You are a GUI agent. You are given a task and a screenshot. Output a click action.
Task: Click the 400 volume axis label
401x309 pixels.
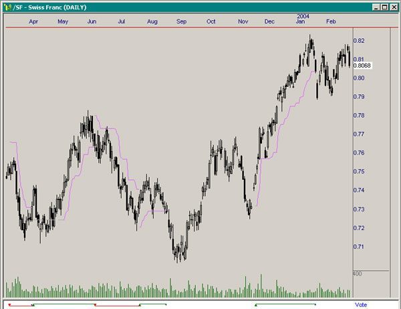(x=358, y=274)
